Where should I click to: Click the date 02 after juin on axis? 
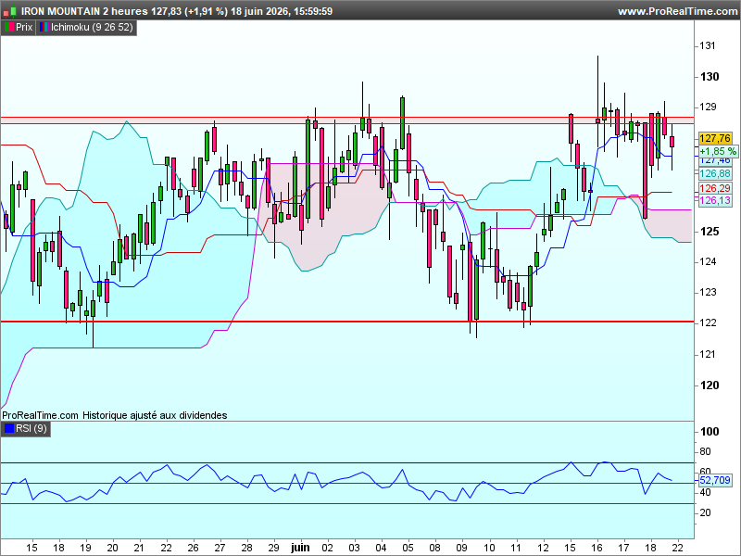(x=327, y=548)
